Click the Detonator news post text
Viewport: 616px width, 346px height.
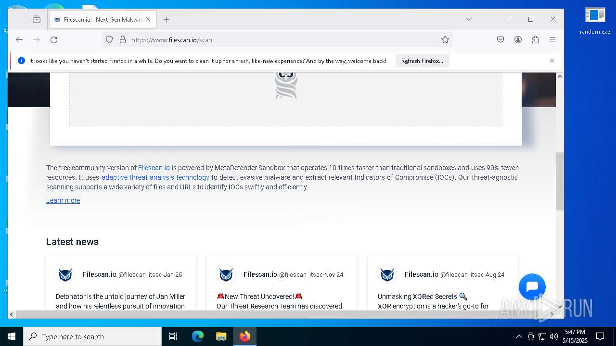120,301
